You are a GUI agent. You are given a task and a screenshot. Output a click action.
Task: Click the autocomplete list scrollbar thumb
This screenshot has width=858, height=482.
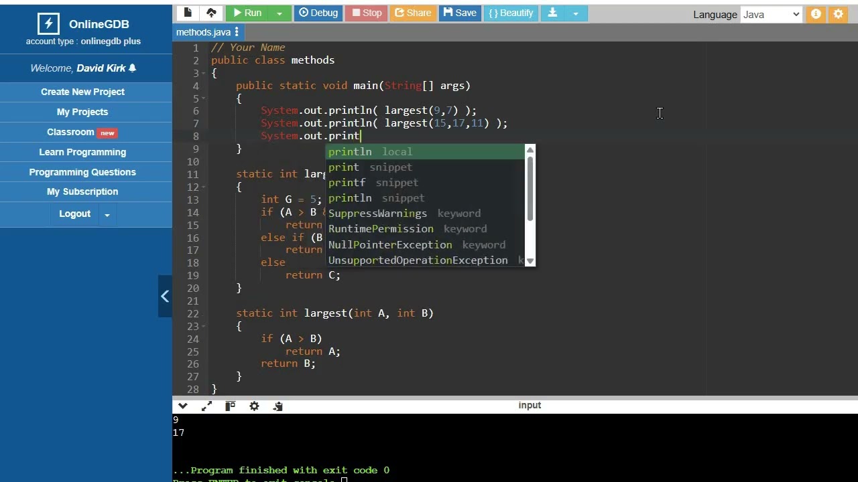530,189
